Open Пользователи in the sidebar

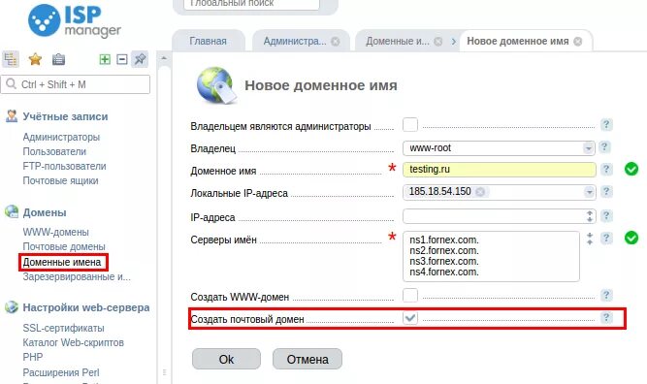pos(54,151)
